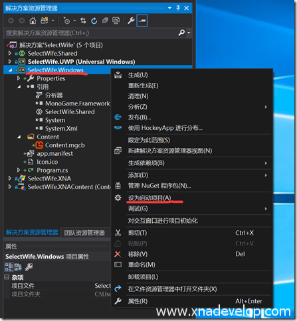Click 对交互窗口进行项目初始化 item
Image resolution: width=297 pixels, height=321 pixels.
tap(192, 221)
